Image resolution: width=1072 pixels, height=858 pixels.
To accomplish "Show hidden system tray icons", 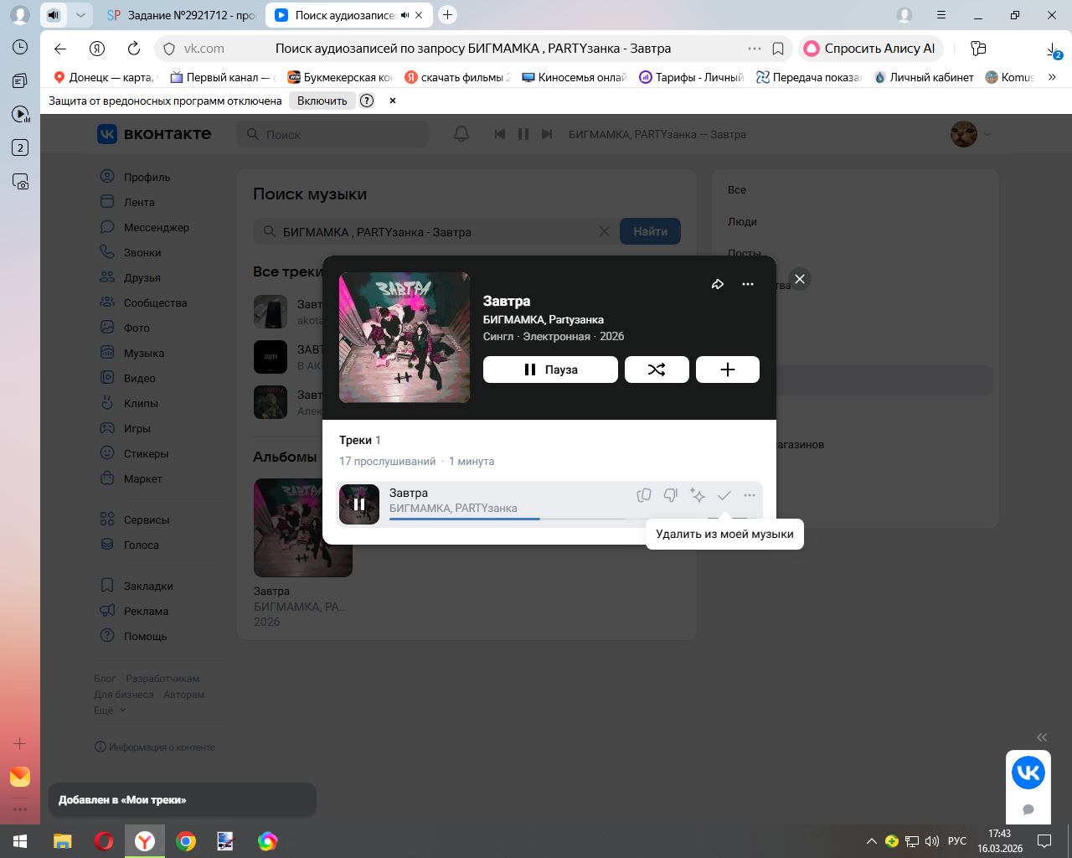I will pos(872,841).
